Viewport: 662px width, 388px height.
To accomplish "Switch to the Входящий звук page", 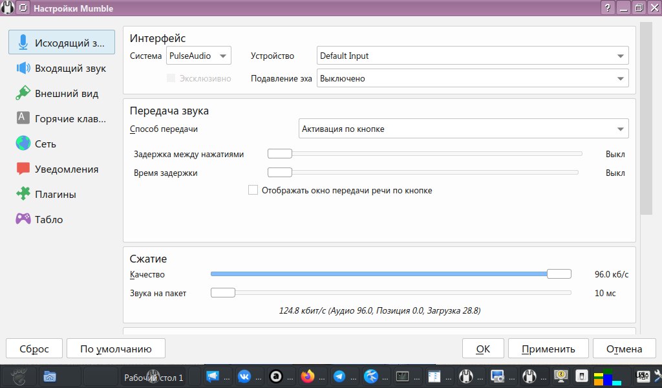I will 61,68.
